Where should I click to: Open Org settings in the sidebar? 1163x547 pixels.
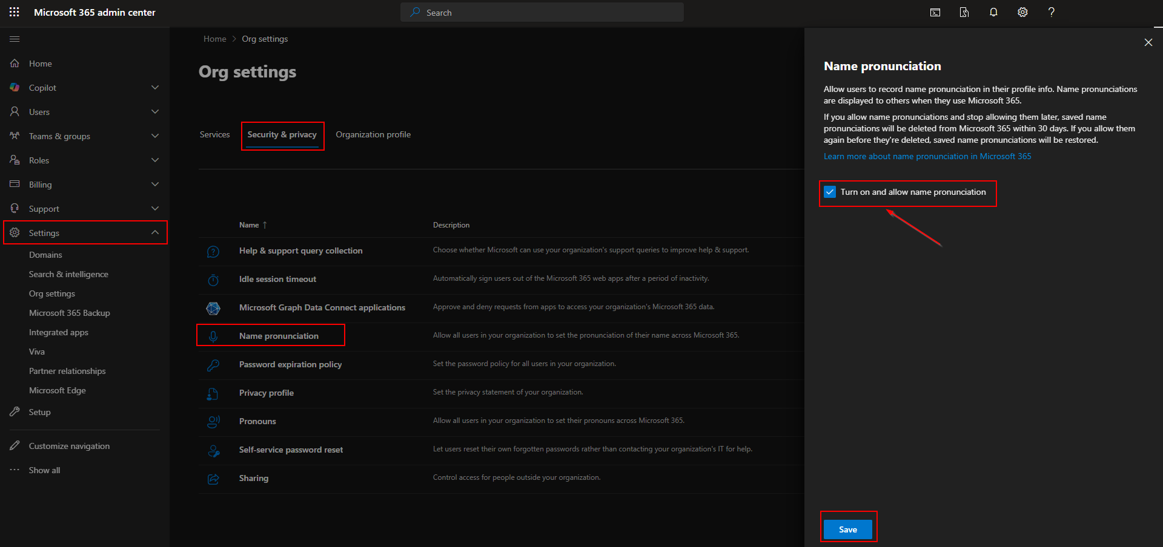point(52,293)
